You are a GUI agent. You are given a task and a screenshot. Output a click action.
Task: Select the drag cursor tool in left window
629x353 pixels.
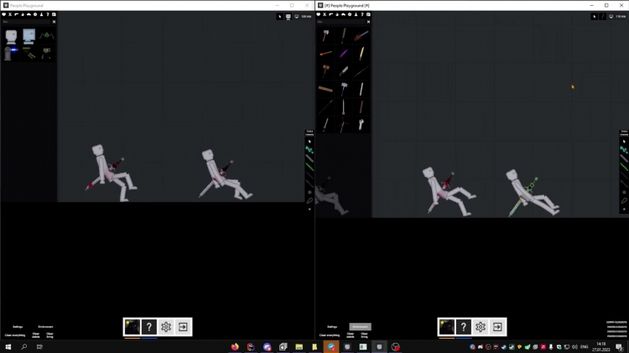point(309,142)
